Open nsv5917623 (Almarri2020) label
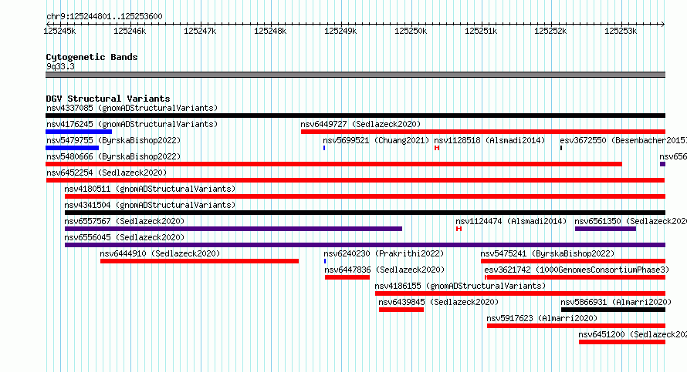687x372 pixels. [x=542, y=318]
